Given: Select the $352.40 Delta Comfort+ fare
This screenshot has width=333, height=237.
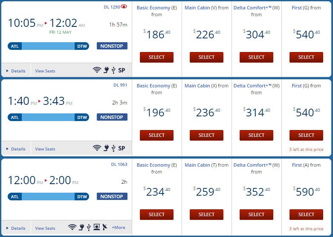Looking at the screenshot, I should 256,214.
